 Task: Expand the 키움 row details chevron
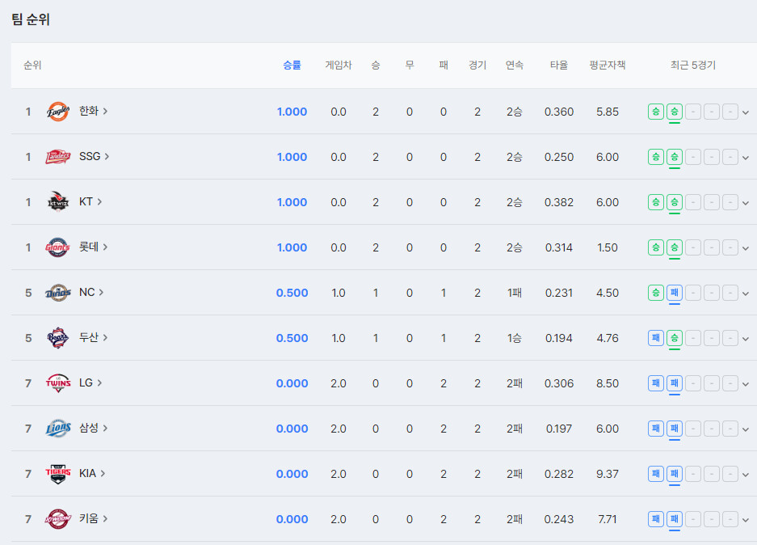click(745, 520)
